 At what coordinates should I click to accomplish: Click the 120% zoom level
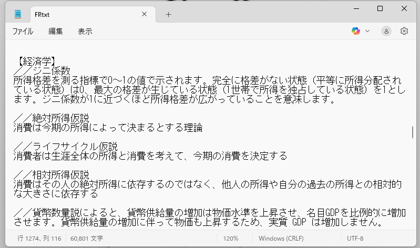[231, 238]
